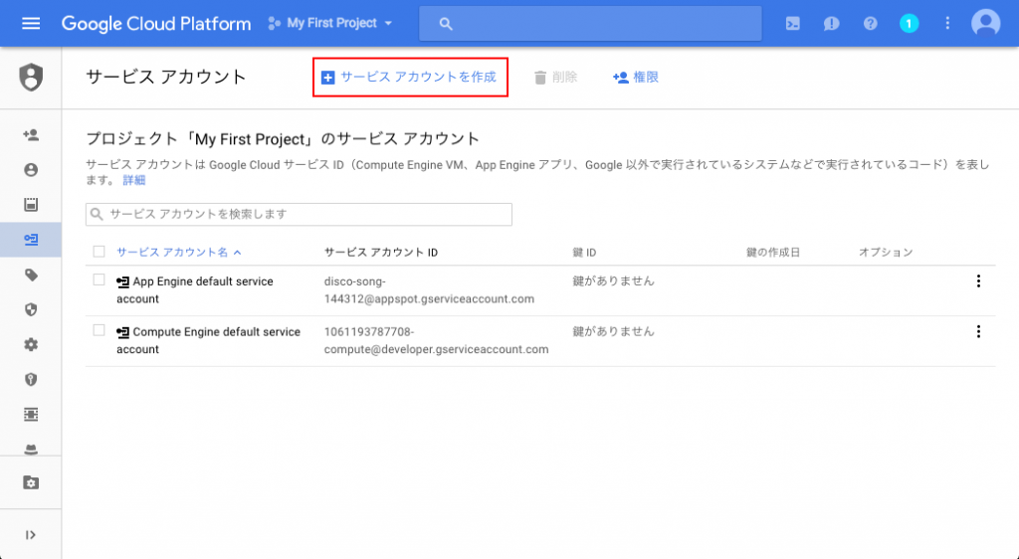Image resolution: width=1019 pixels, height=559 pixels.
Task: Open the 詳細 link
Action: click(134, 180)
